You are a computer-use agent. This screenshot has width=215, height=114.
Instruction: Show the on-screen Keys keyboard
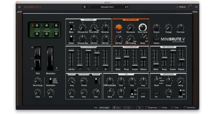pyautogui.click(x=116, y=108)
